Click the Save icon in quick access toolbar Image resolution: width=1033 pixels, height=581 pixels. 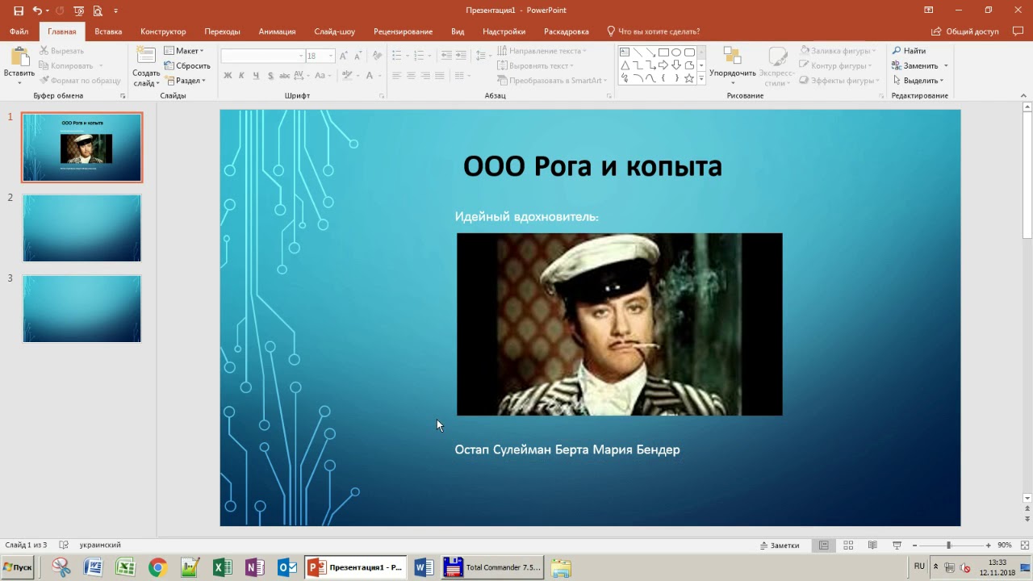(19, 10)
